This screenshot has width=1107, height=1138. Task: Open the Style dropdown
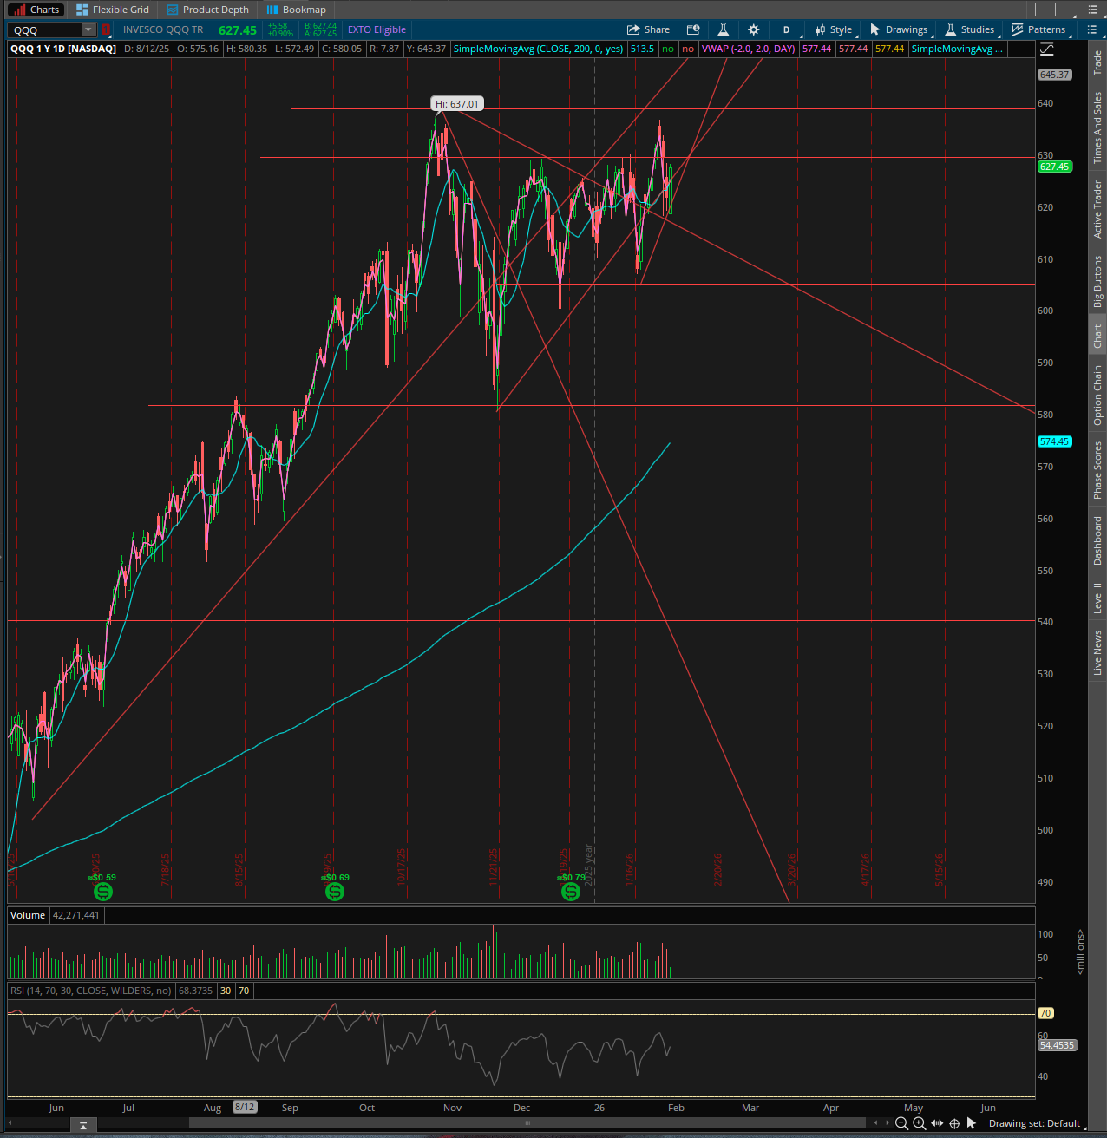pyautogui.click(x=833, y=29)
